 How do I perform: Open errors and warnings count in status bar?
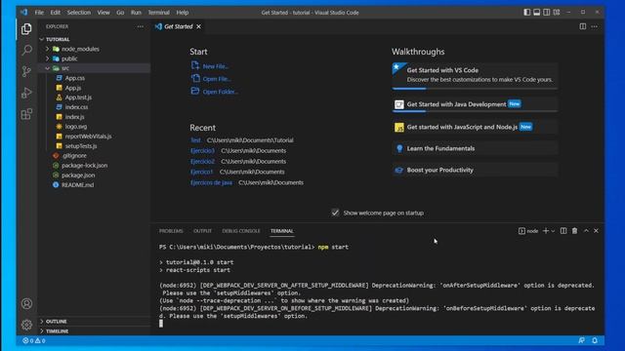(34, 340)
